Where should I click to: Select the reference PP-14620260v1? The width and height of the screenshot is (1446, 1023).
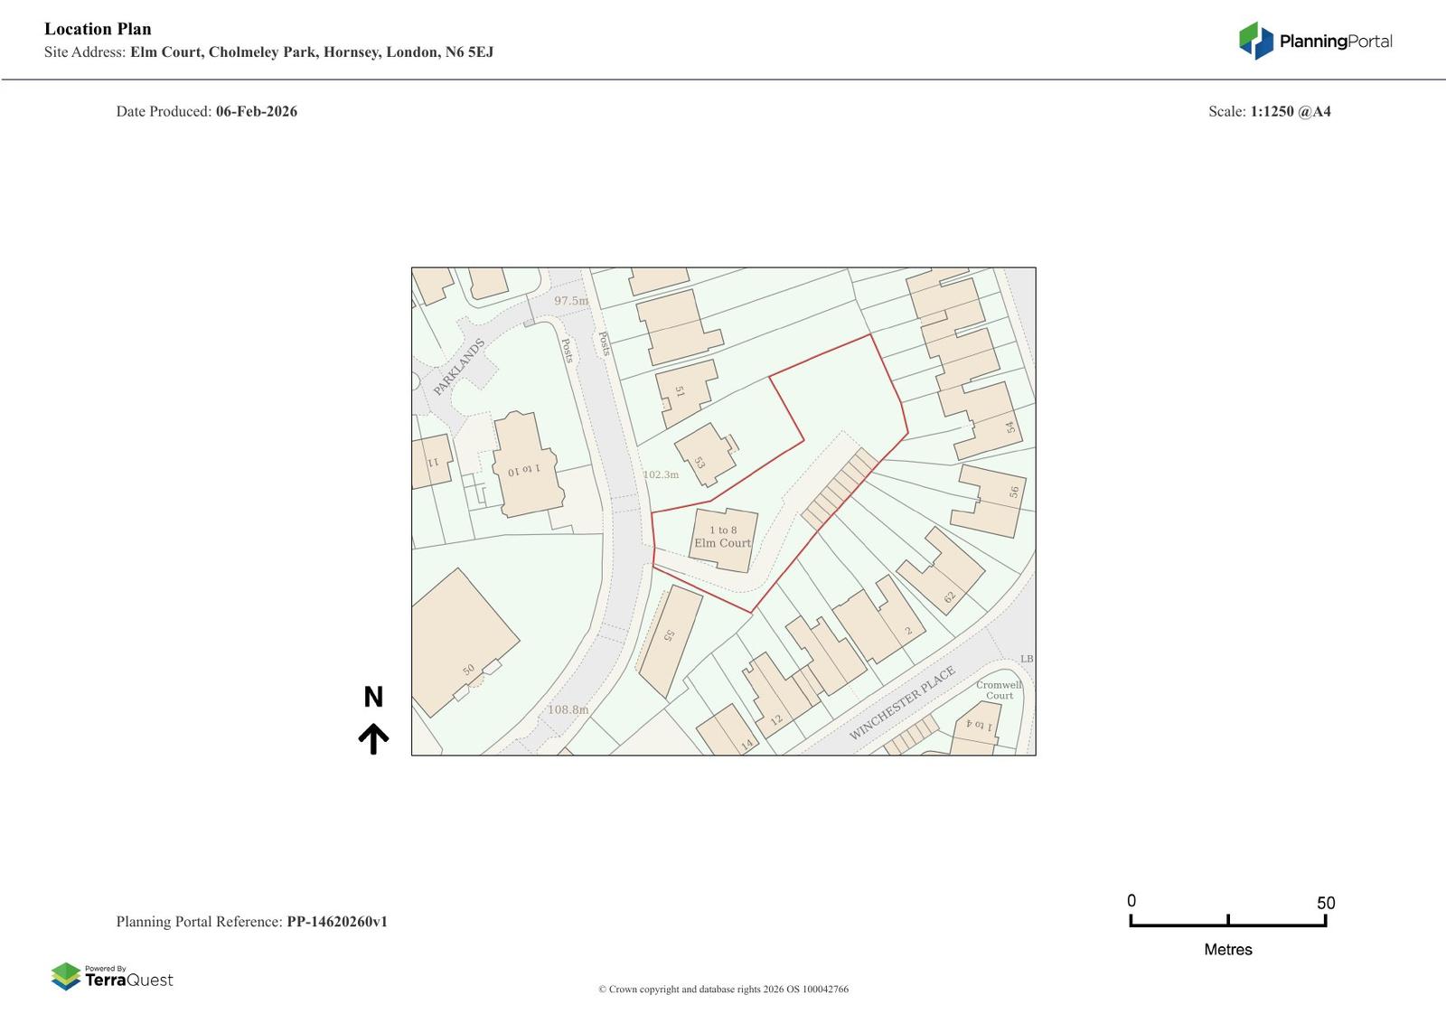pyautogui.click(x=336, y=922)
